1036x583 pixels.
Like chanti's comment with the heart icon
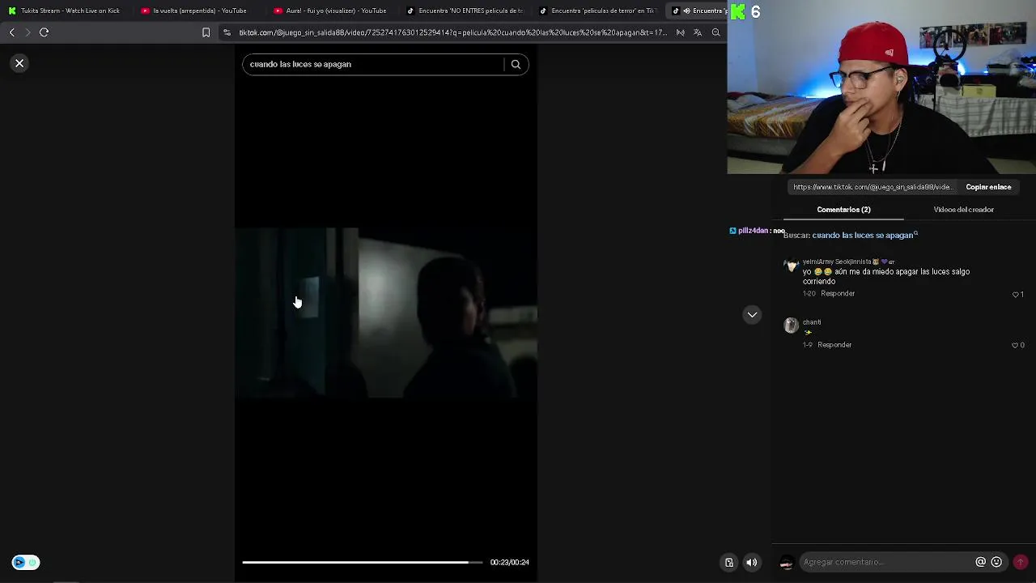click(1015, 346)
